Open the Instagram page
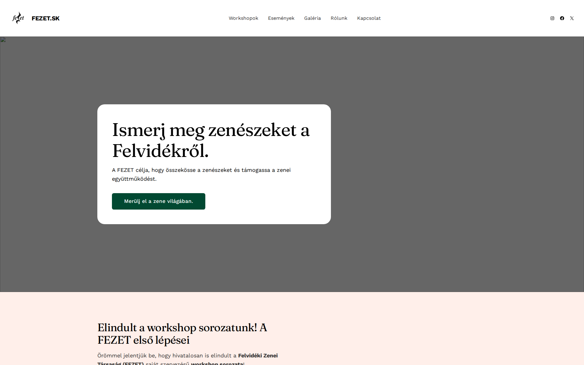584x365 pixels. [x=552, y=18]
